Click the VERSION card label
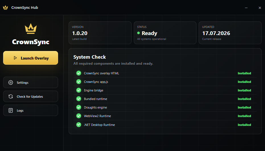 [x=78, y=27]
